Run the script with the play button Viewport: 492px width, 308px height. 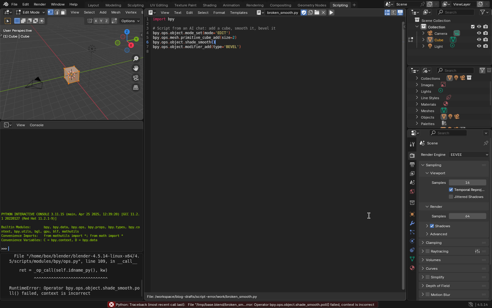(x=331, y=13)
